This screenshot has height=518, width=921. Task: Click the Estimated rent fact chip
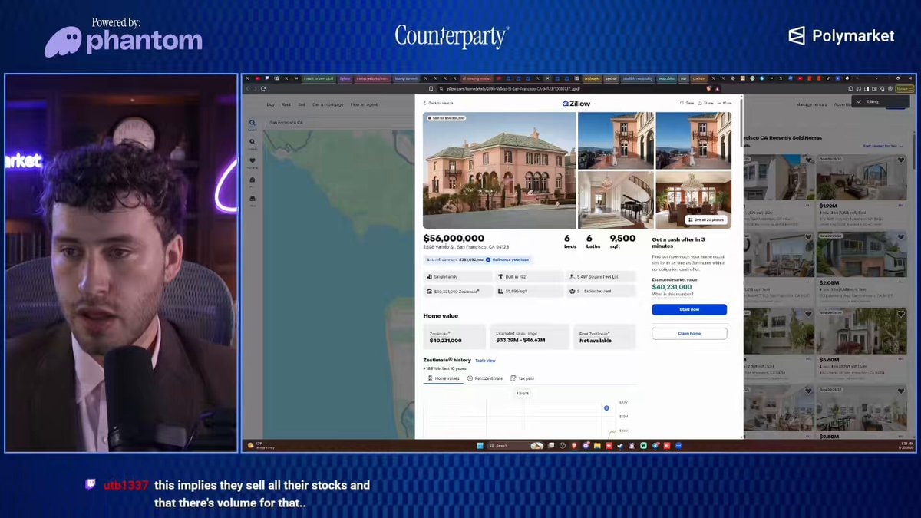(602, 292)
